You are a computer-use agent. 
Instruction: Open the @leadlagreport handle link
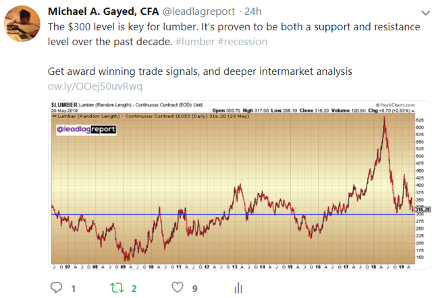[x=198, y=11]
